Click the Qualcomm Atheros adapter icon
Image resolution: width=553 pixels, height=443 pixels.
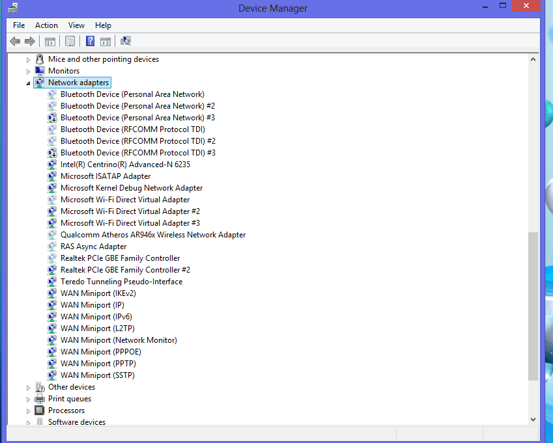52,235
